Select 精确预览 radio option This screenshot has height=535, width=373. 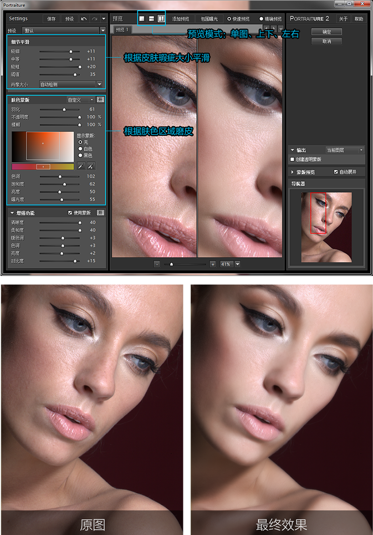point(262,19)
